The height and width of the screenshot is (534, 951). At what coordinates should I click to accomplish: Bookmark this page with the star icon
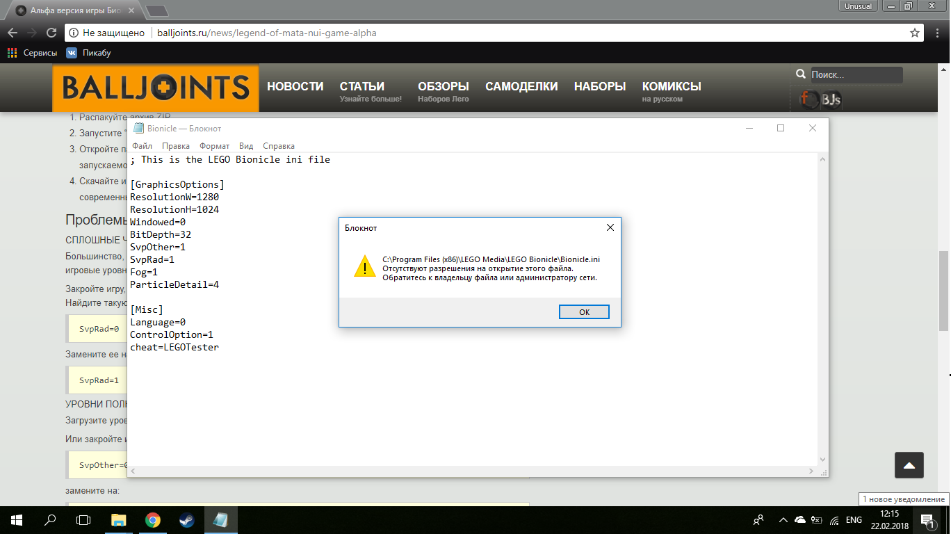(915, 33)
